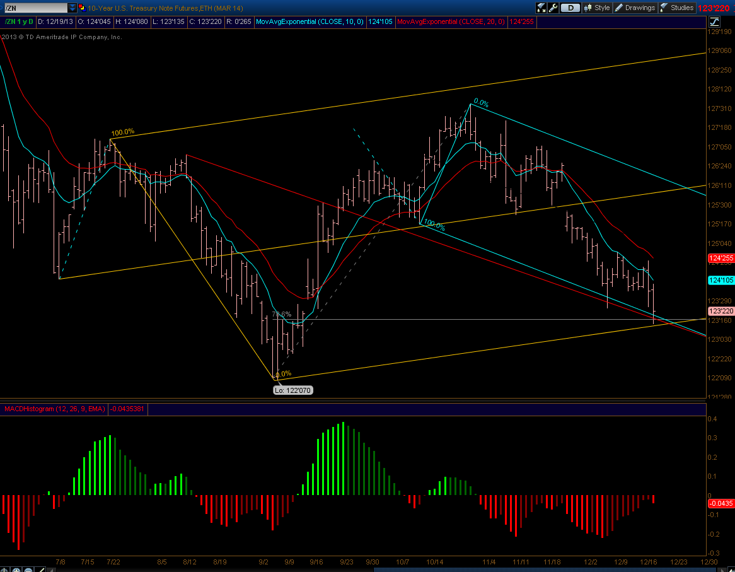Viewport: 735px width, 572px height.
Task: Open the symbol dropdown arrow next to /ZN
Action: point(72,8)
